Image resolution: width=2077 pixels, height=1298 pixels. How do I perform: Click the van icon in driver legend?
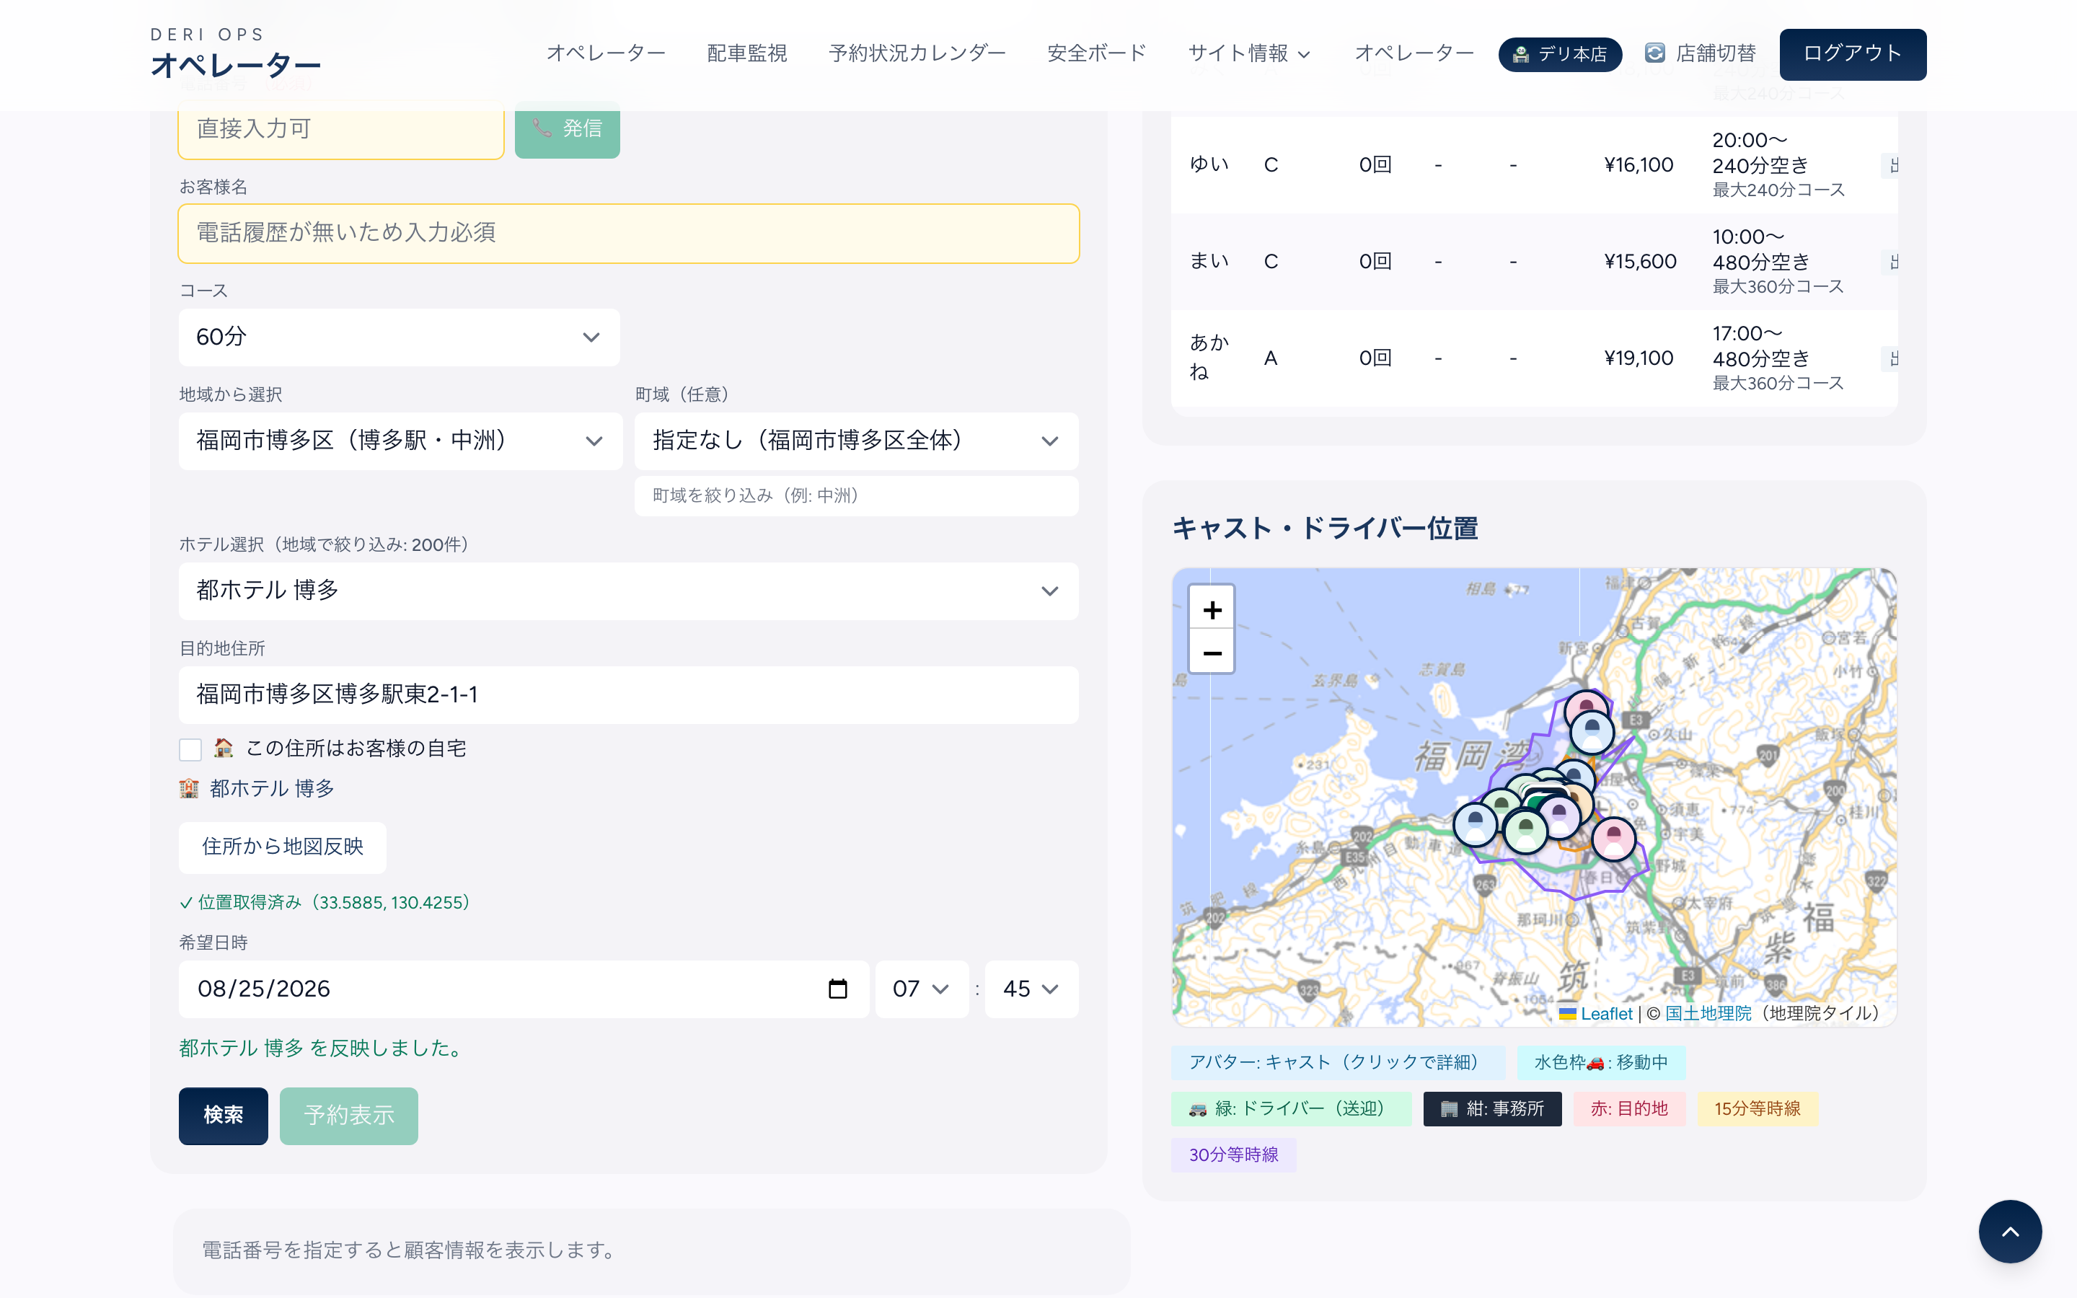click(1197, 1109)
